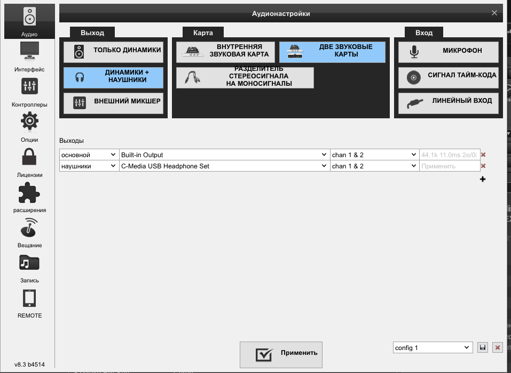The image size is (511, 373).
Task: Click the Применить button at bottom
Action: (x=281, y=354)
